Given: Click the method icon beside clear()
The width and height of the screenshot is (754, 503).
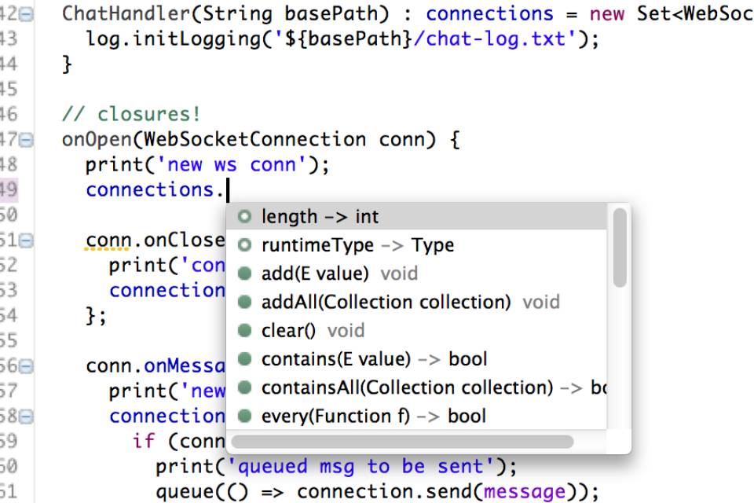Looking at the screenshot, I should tap(245, 330).
